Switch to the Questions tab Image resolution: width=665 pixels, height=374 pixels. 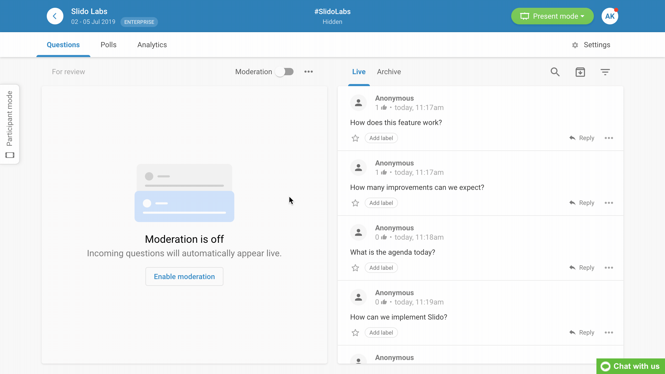(x=63, y=45)
